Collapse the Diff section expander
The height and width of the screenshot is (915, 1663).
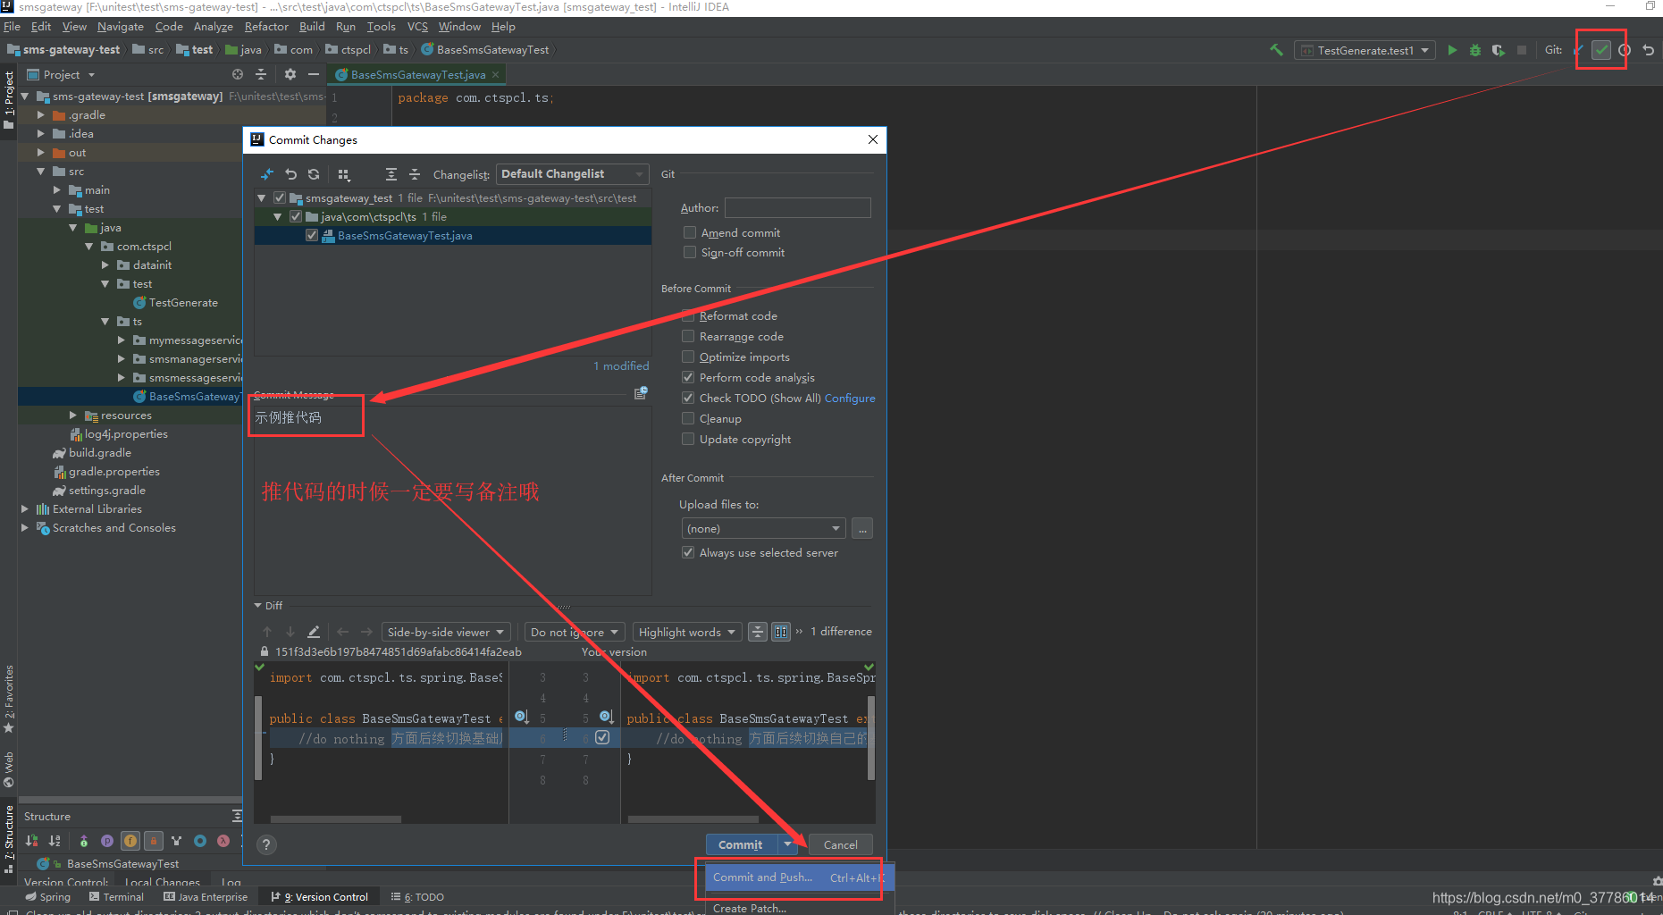tap(258, 606)
